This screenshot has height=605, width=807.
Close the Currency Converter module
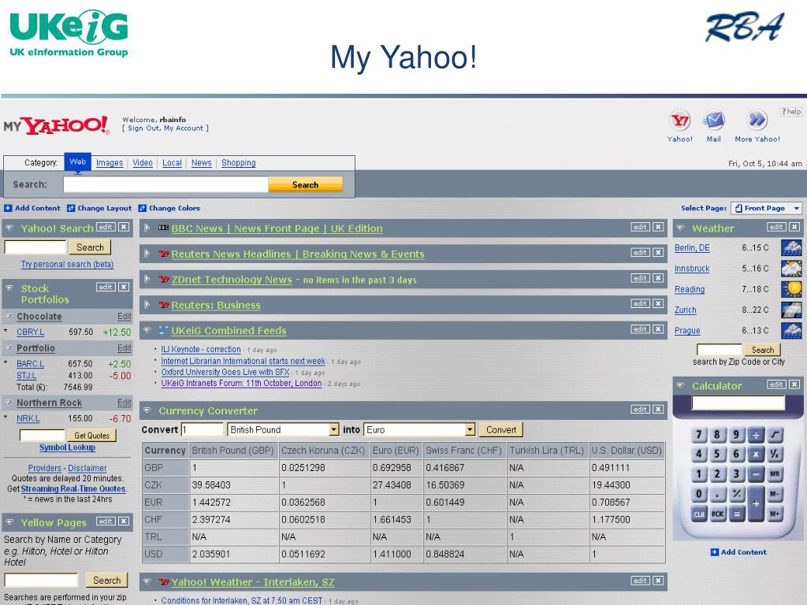(x=658, y=410)
